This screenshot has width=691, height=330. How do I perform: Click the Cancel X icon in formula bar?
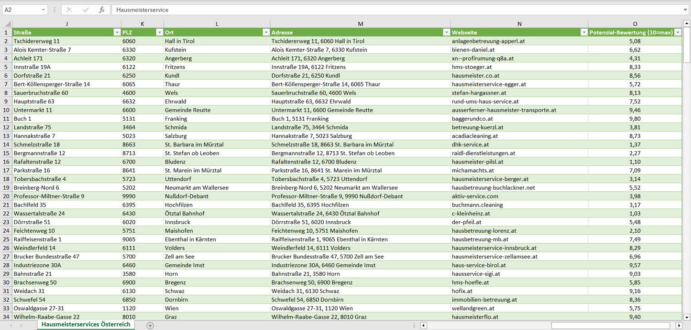69,10
